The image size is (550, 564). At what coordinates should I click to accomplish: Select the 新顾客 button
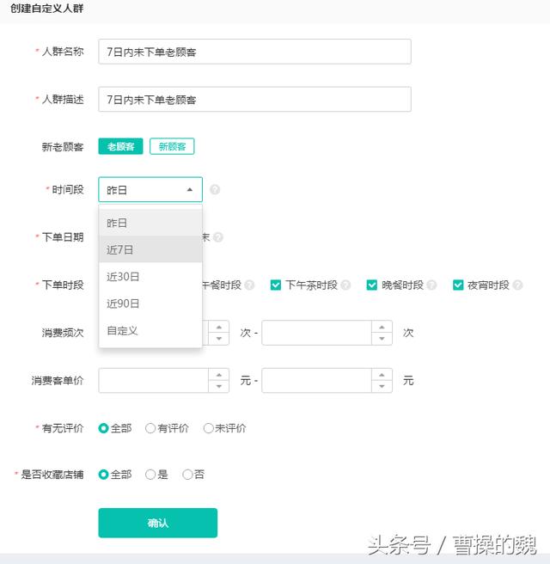172,146
